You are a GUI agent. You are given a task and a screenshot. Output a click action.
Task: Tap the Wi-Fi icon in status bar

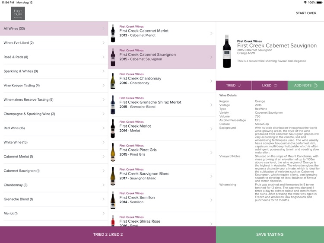coord(305,3)
